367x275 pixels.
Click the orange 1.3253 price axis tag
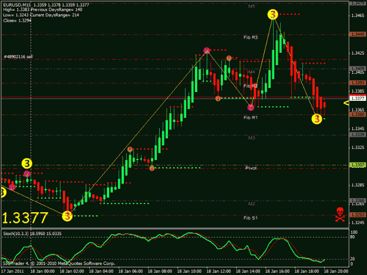tap(358, 215)
